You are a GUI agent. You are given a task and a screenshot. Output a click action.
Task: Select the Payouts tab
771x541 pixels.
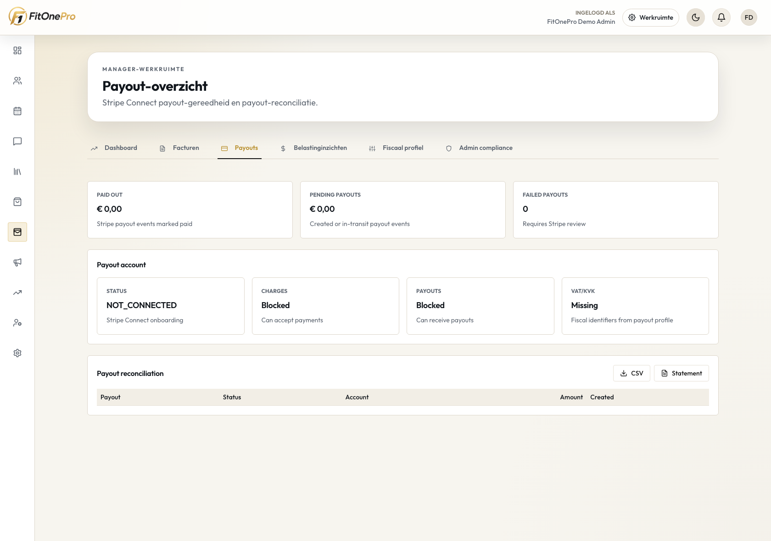tap(240, 148)
